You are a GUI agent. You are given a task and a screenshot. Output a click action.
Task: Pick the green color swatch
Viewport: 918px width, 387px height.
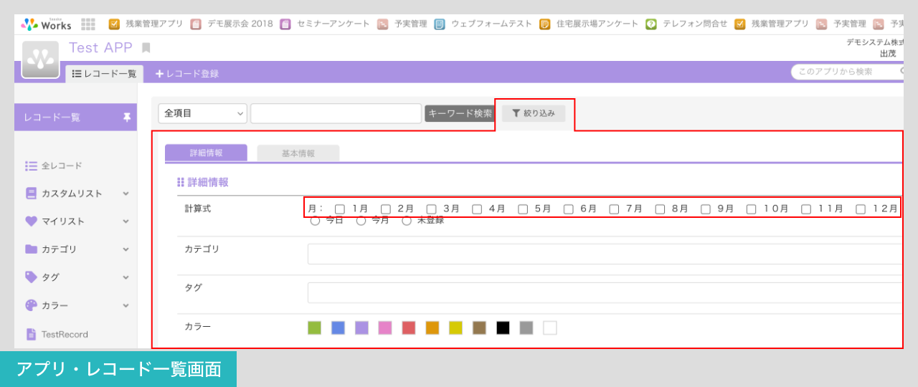(314, 328)
